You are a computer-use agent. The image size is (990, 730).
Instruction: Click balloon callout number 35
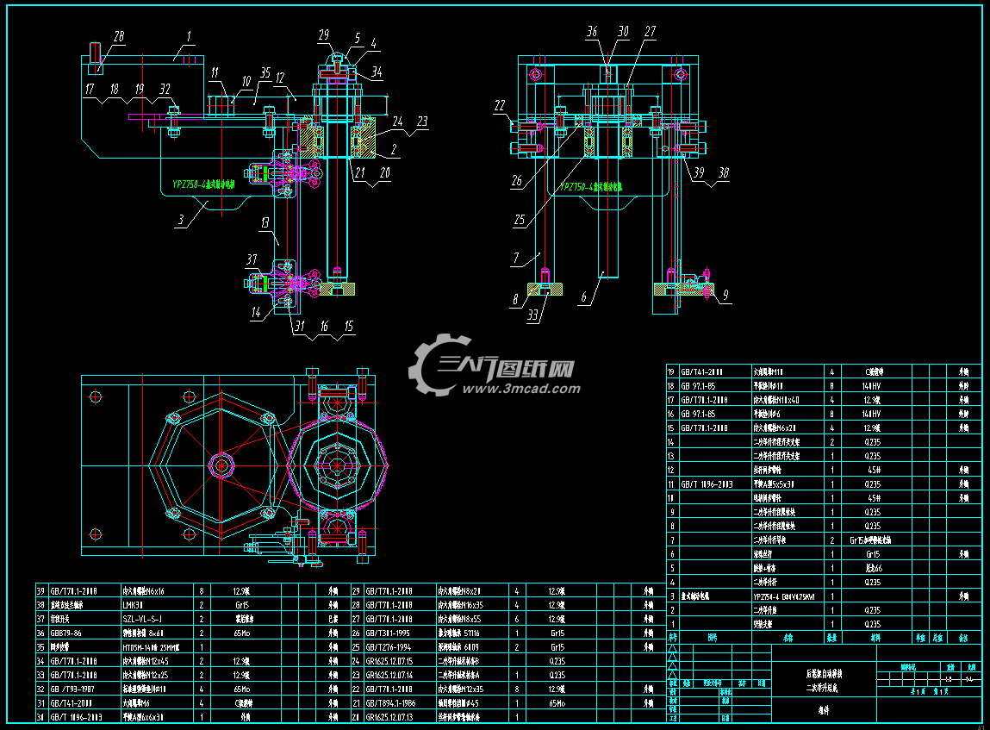[265, 72]
